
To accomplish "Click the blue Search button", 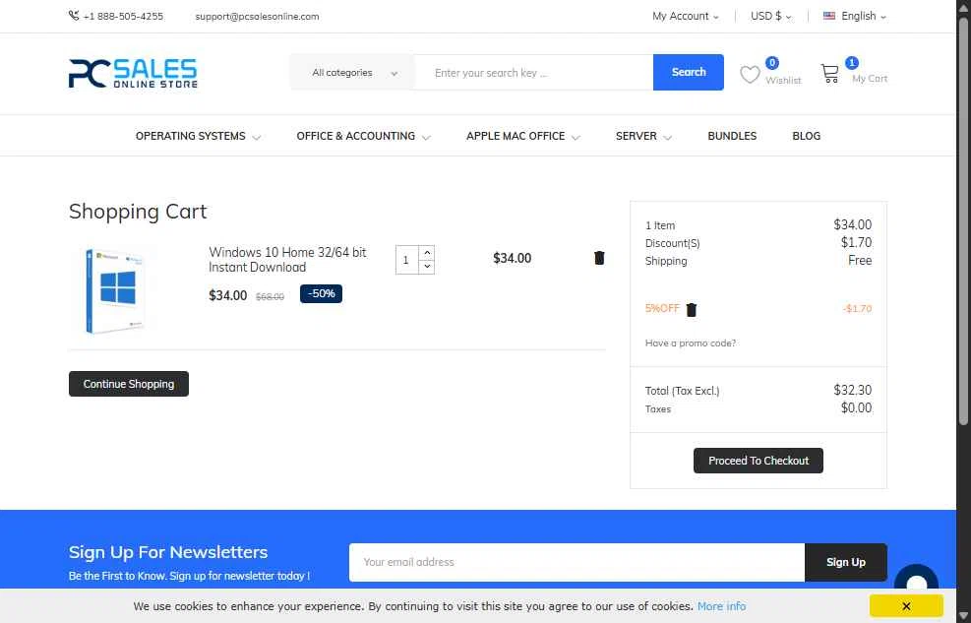I will (688, 72).
